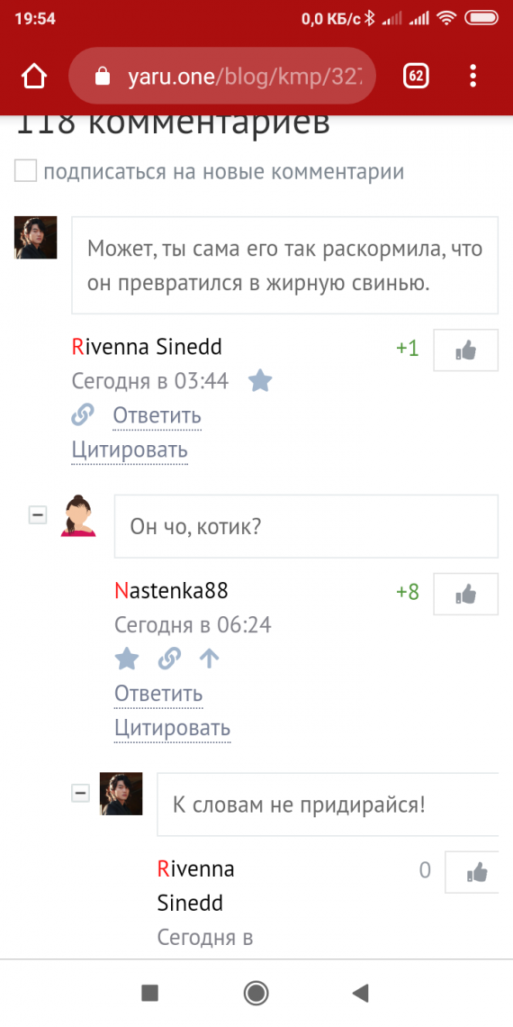
Task: Click the star icon under Nastenka88's comment
Action: pos(127,659)
